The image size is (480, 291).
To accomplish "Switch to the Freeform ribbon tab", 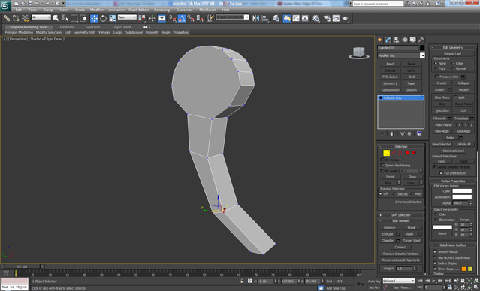I will point(67,27).
